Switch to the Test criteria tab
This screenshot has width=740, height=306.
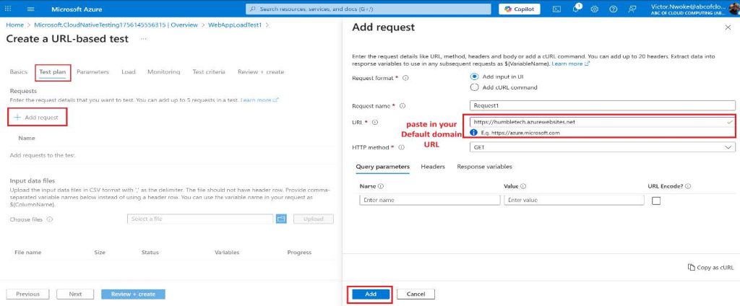209,71
